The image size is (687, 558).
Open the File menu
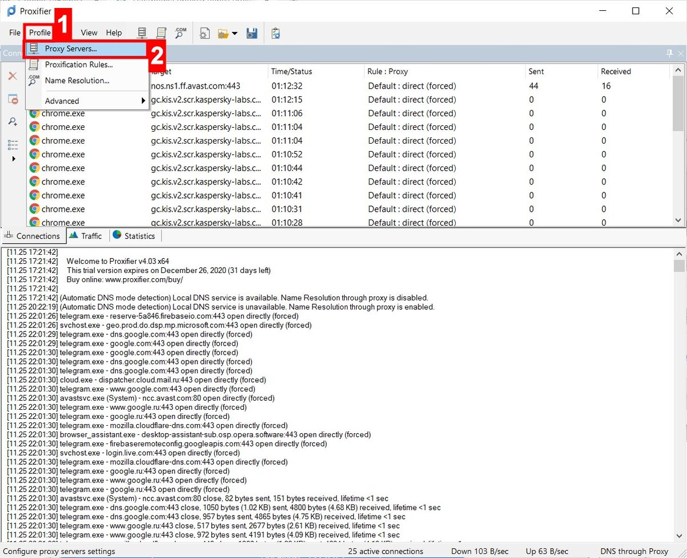point(15,33)
